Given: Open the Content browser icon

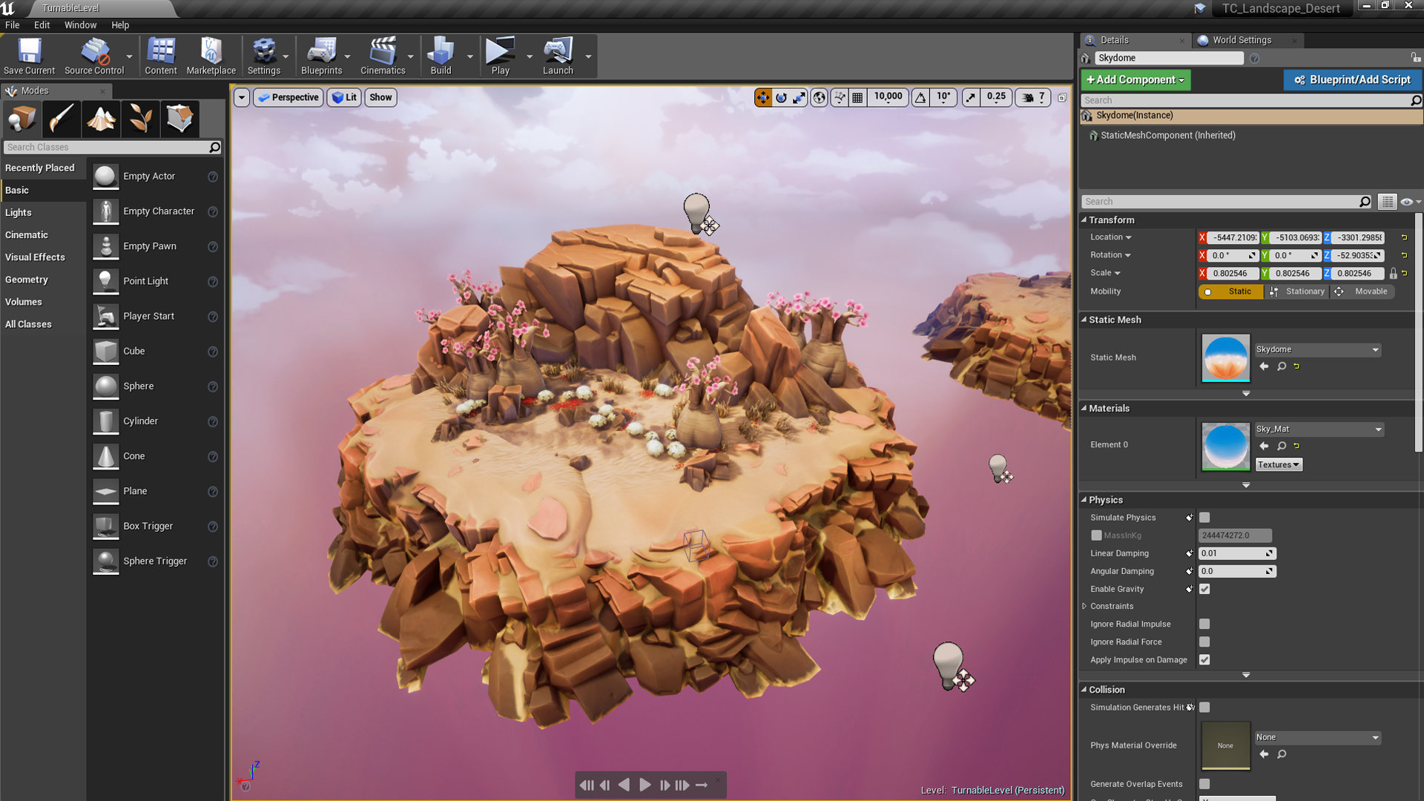Looking at the screenshot, I should 160,56.
